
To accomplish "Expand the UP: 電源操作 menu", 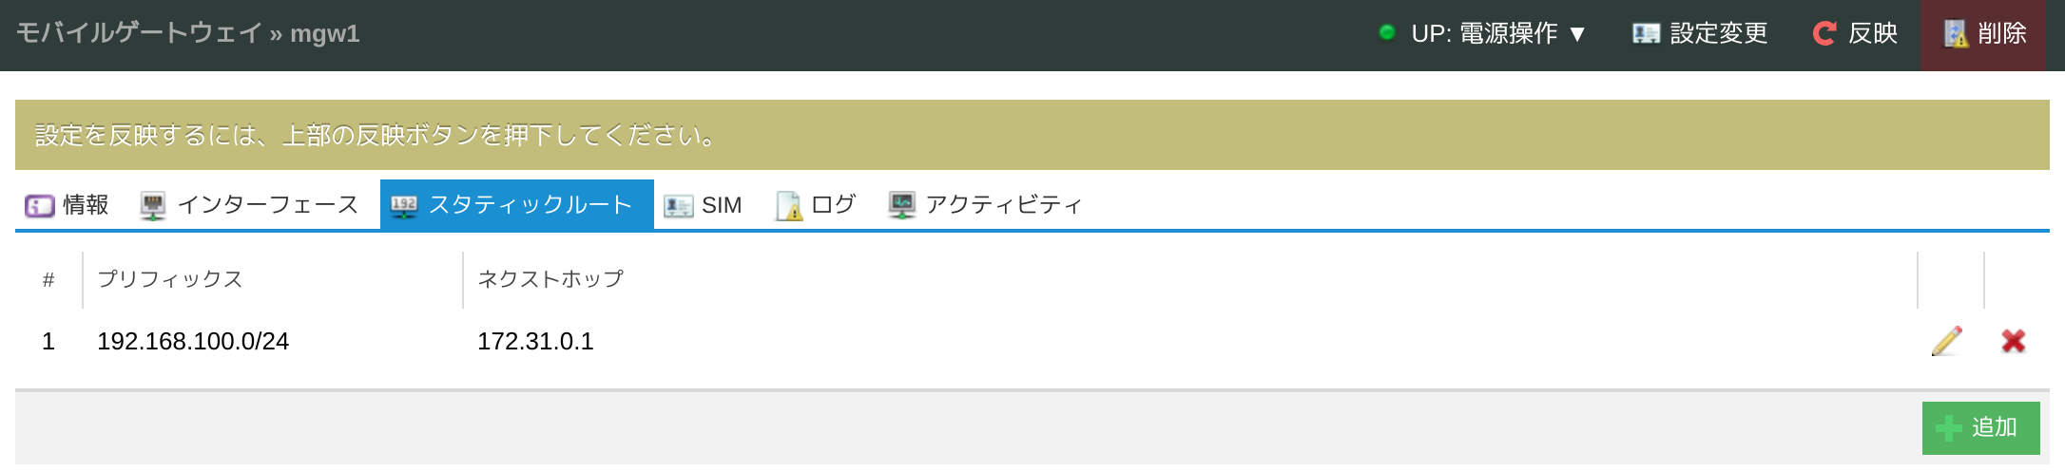I will pyautogui.click(x=1482, y=34).
